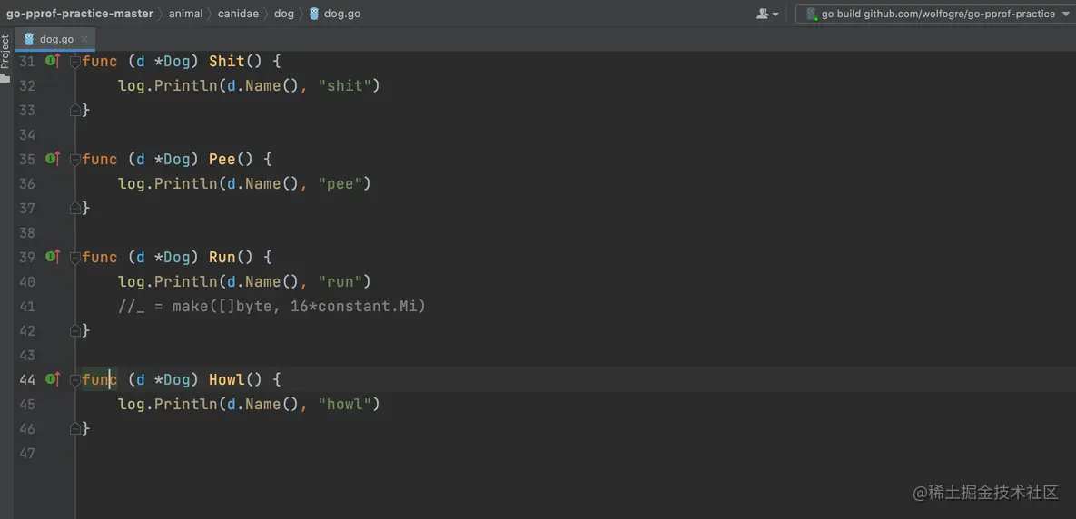Click line number 47 in the gutter
The width and height of the screenshot is (1076, 519).
26,453
